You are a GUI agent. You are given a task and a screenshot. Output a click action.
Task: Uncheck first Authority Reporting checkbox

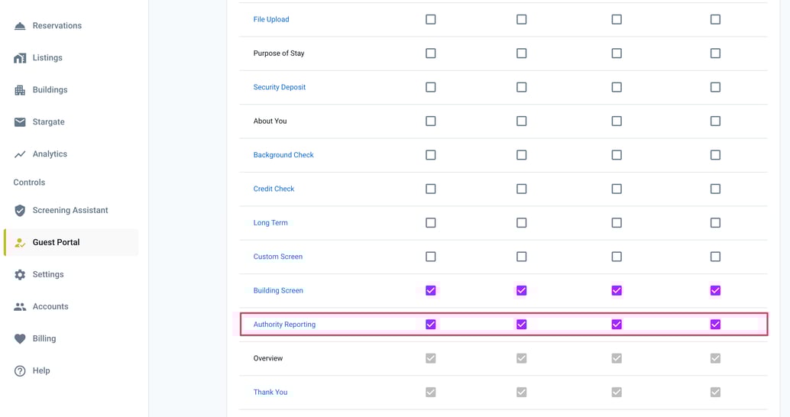tap(431, 325)
